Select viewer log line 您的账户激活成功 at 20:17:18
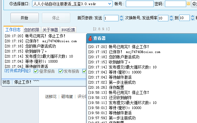Image resolution: width=197 pixels, height=123 pixels. tap(114, 57)
